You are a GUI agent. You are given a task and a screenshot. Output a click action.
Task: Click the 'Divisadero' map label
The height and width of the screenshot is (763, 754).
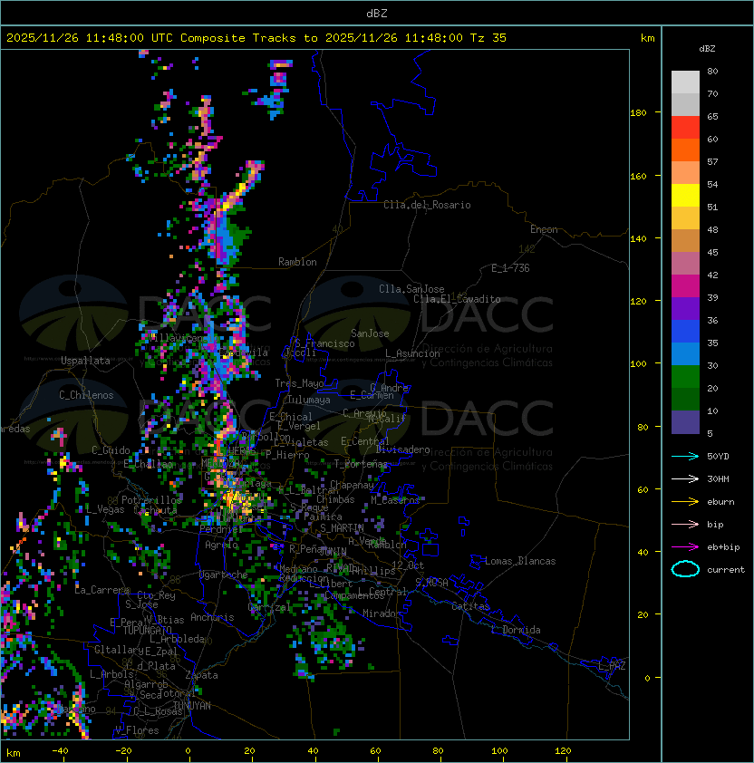click(x=402, y=449)
